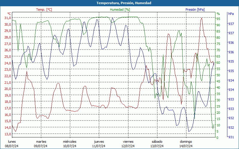Select the "viernes" day label

[128, 142]
